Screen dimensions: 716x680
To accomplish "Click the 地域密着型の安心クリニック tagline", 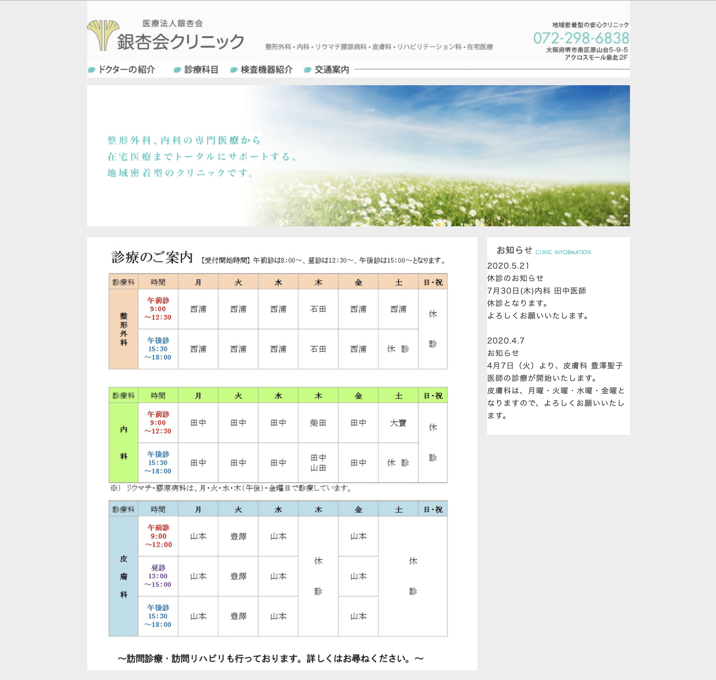I will 591,25.
